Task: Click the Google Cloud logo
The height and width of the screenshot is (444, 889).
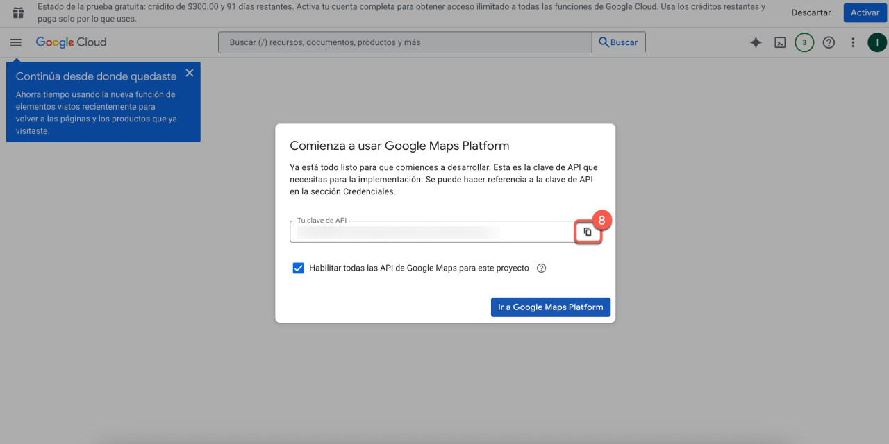Action: pyautogui.click(x=71, y=42)
